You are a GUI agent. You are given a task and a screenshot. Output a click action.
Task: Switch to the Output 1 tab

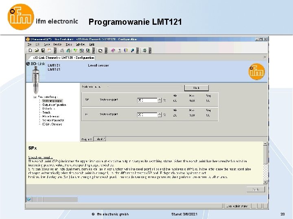click(x=86, y=139)
